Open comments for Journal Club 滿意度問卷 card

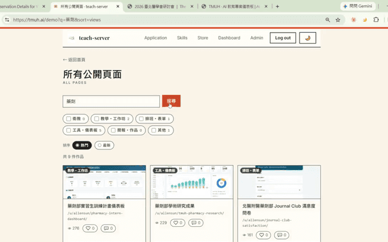coord(281,235)
